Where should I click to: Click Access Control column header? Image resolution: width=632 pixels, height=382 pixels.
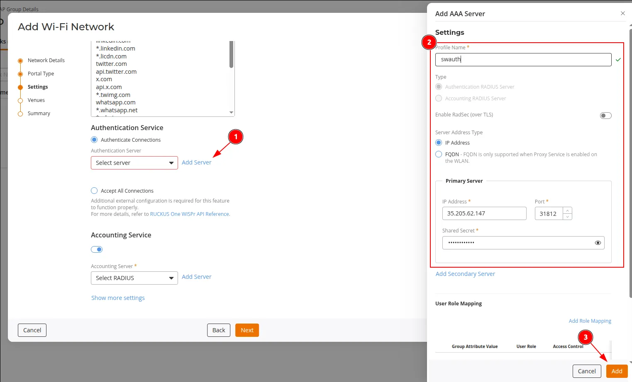tap(568, 346)
